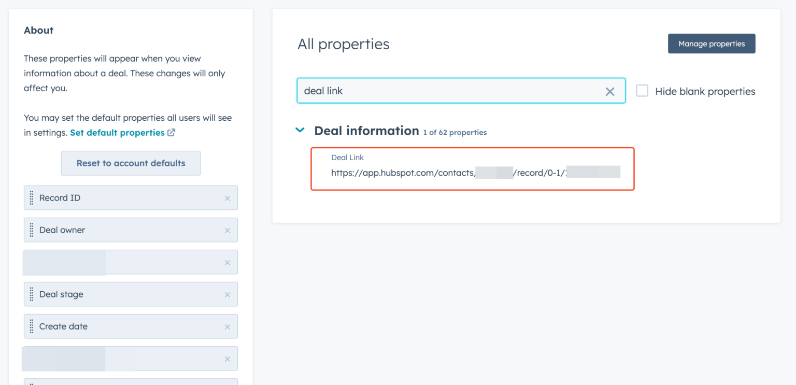Grab the drag handle on Deal stage
The image size is (796, 385).
point(32,294)
